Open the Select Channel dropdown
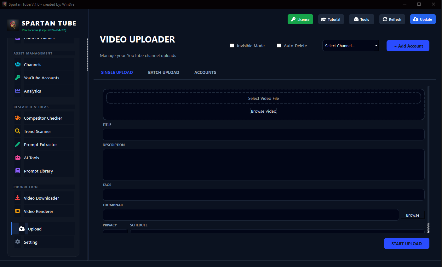Image resolution: width=442 pixels, height=267 pixels. 350,45
